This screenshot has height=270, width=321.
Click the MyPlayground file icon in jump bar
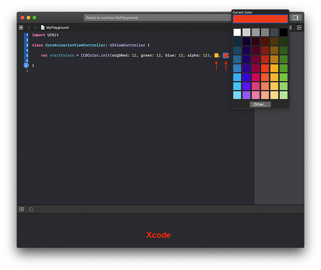pyautogui.click(x=43, y=28)
